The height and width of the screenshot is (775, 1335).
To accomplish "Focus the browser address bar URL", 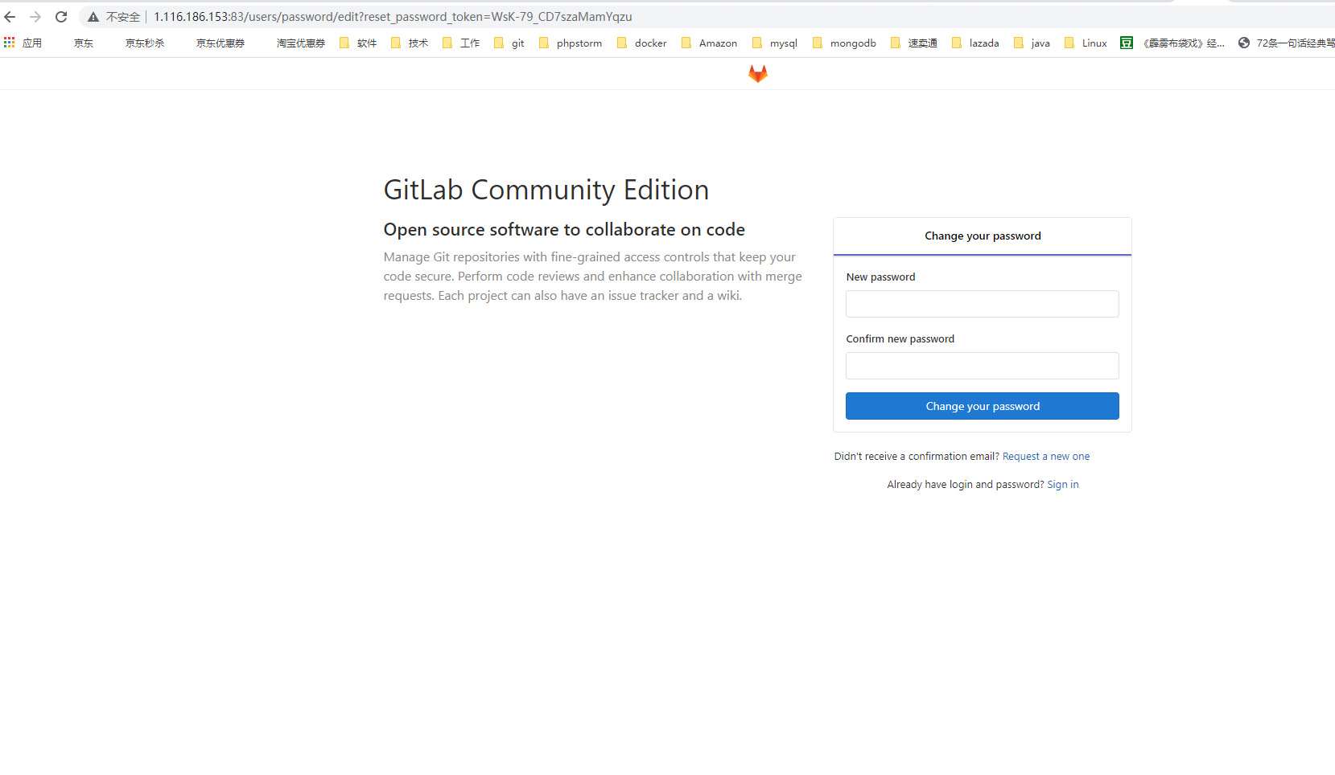I will pyautogui.click(x=393, y=17).
